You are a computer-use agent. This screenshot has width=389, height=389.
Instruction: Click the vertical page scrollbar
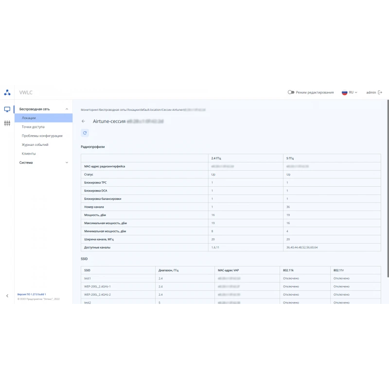click(x=388, y=189)
